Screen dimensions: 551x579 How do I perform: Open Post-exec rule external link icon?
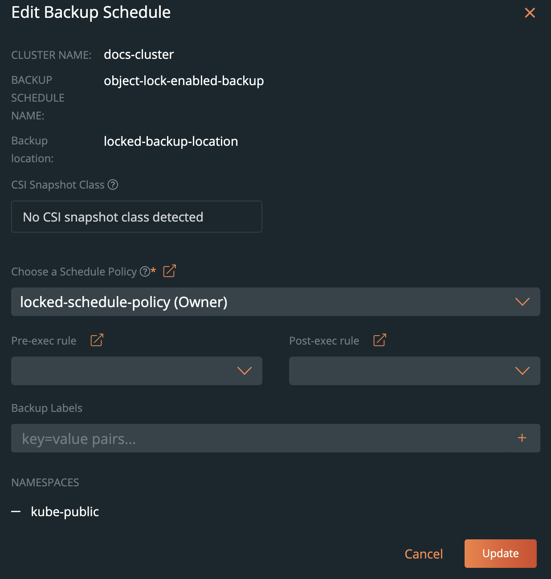380,340
